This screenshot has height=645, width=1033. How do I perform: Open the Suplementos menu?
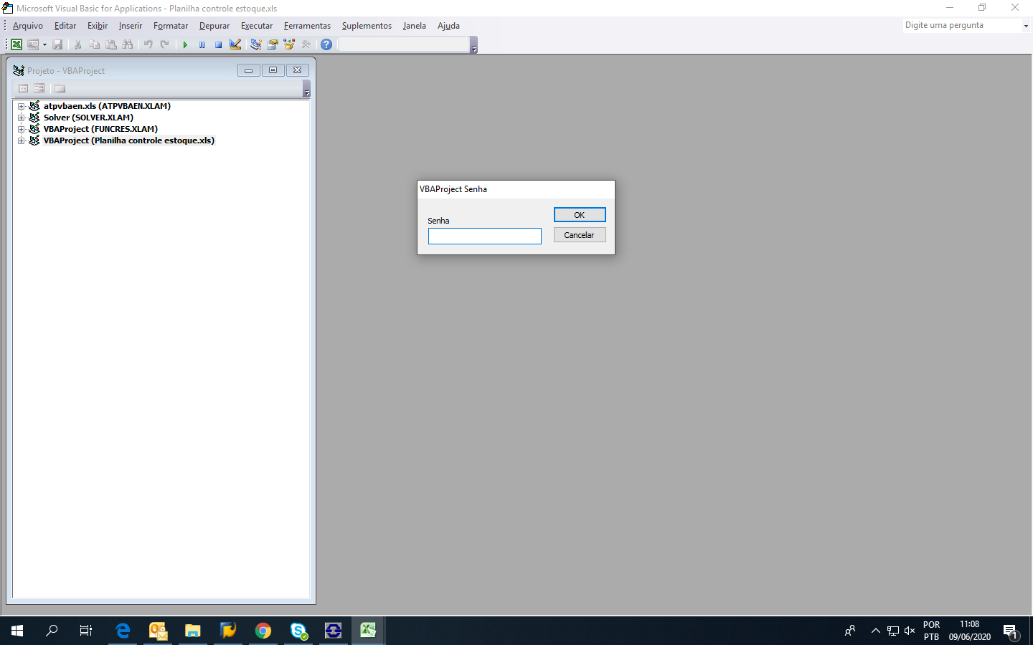tap(367, 26)
